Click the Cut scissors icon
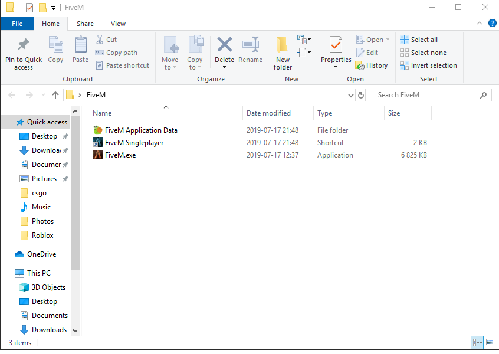 (x=100, y=40)
